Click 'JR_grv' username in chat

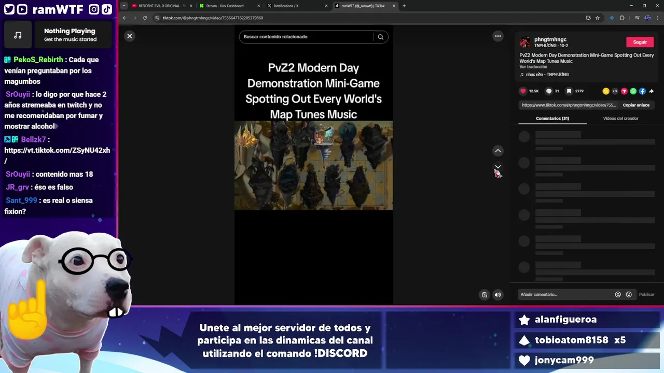point(18,188)
